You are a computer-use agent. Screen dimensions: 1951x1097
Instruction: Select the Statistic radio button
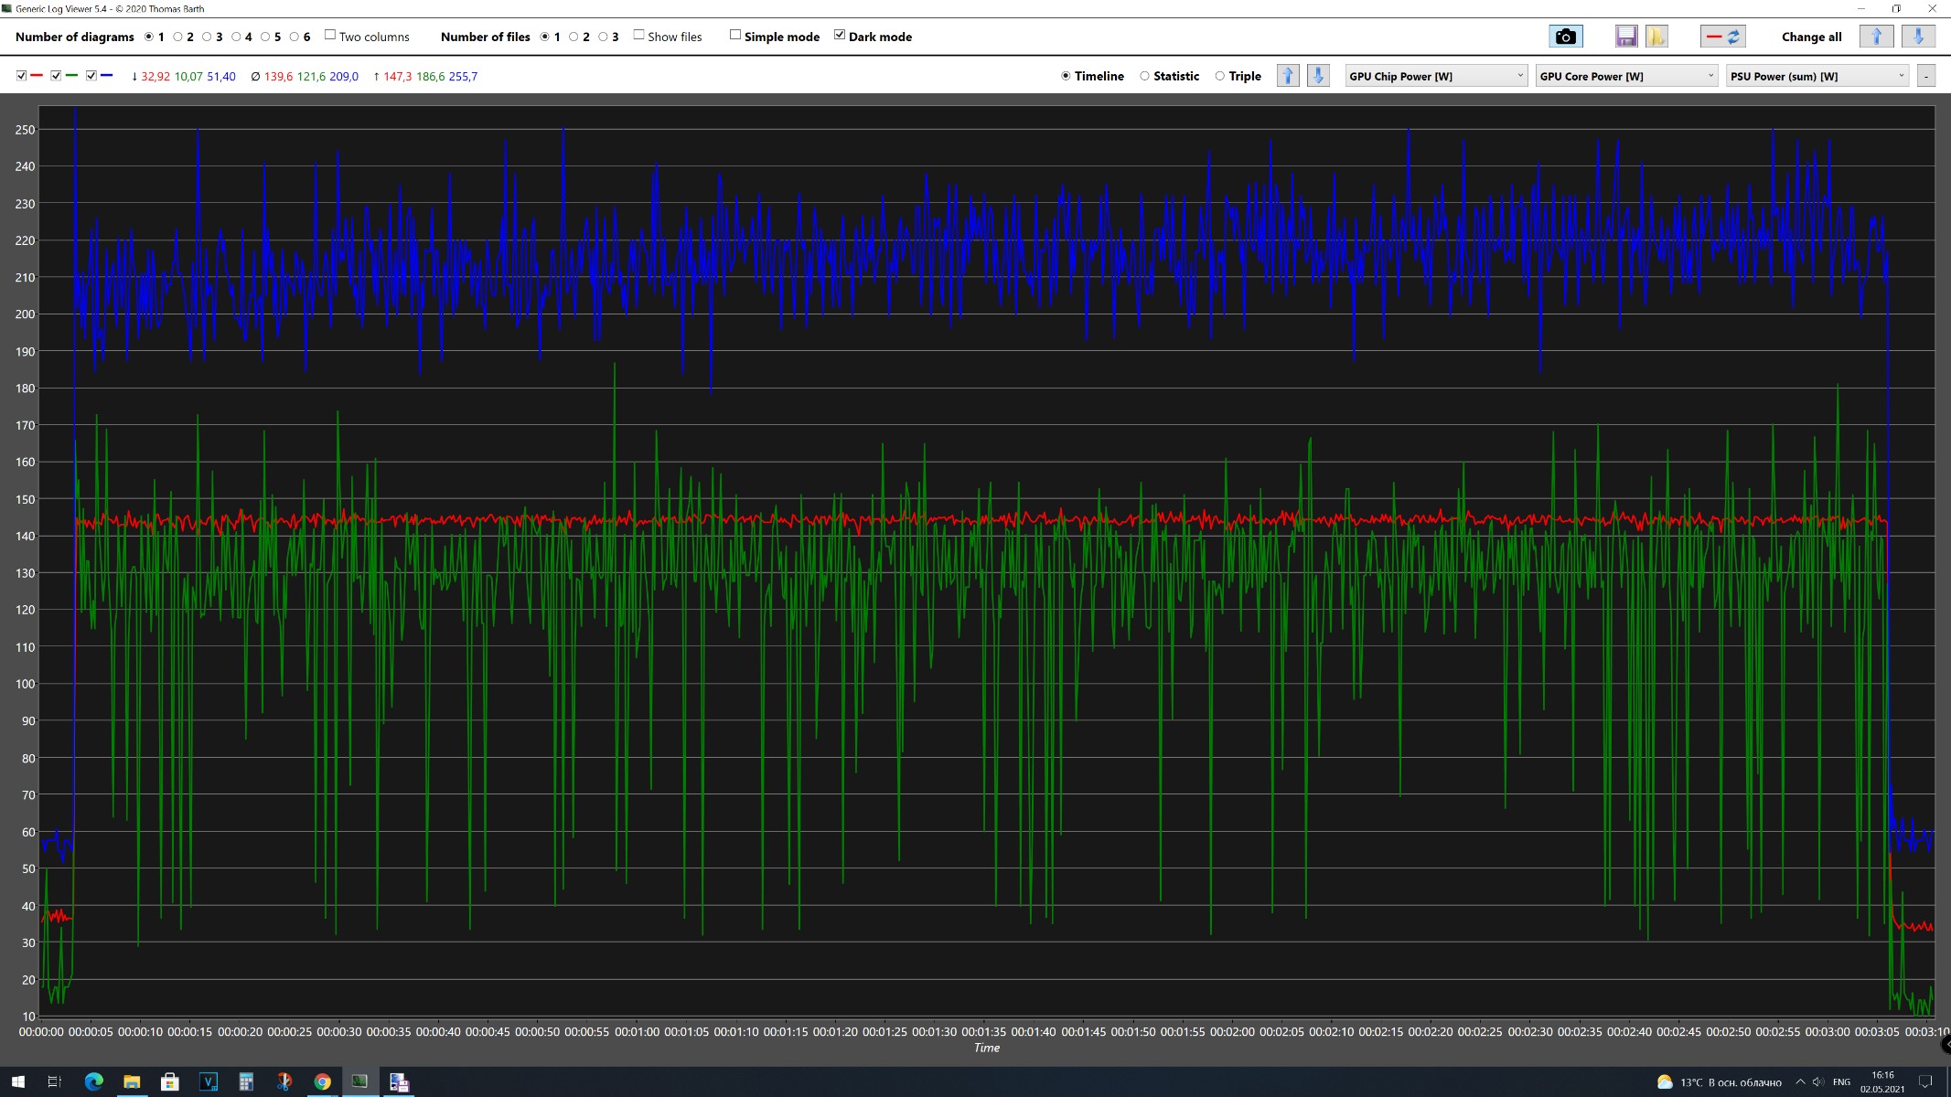tap(1144, 76)
